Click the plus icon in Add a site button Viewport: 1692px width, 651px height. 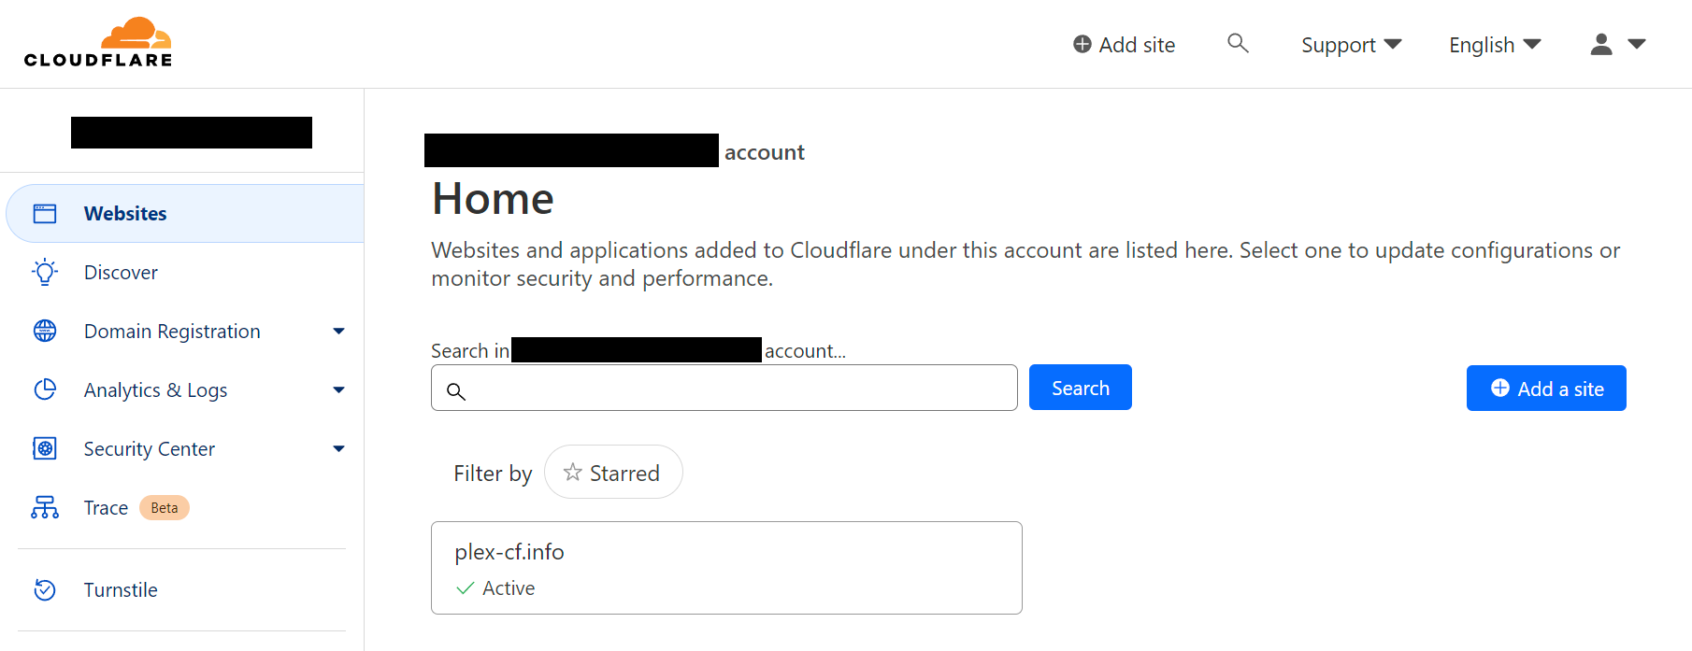(1500, 388)
